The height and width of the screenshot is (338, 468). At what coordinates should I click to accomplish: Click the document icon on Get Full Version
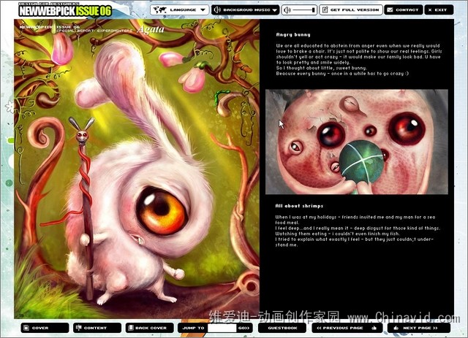pyautogui.click(x=325, y=9)
